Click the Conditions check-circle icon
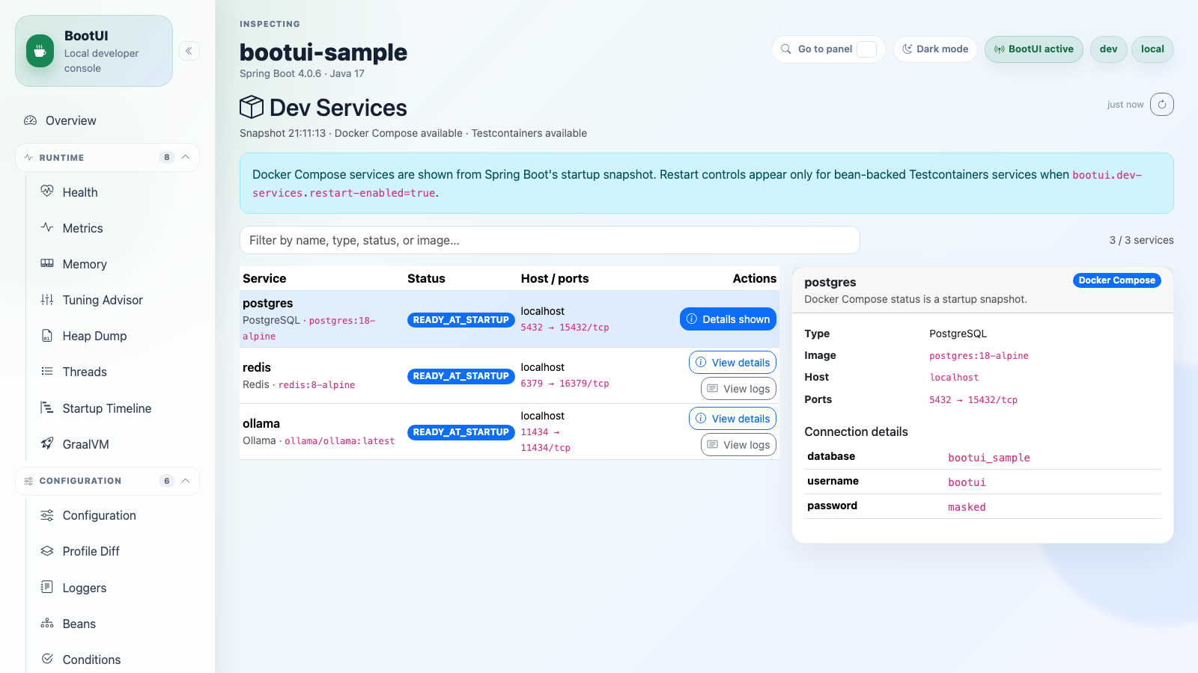 click(47, 659)
